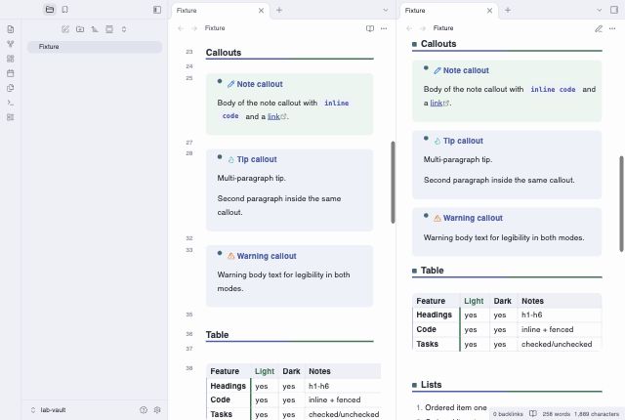Screen dimensions: 625x420
Task: Navigate forward in right pane
Action: click(x=423, y=28)
